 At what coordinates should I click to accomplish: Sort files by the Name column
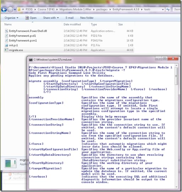coord(8,25)
